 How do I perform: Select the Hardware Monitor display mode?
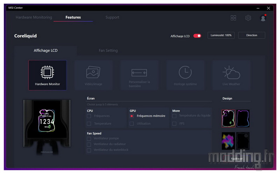coord(48,75)
